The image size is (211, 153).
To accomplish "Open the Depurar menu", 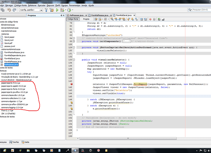I will click(50, 6).
